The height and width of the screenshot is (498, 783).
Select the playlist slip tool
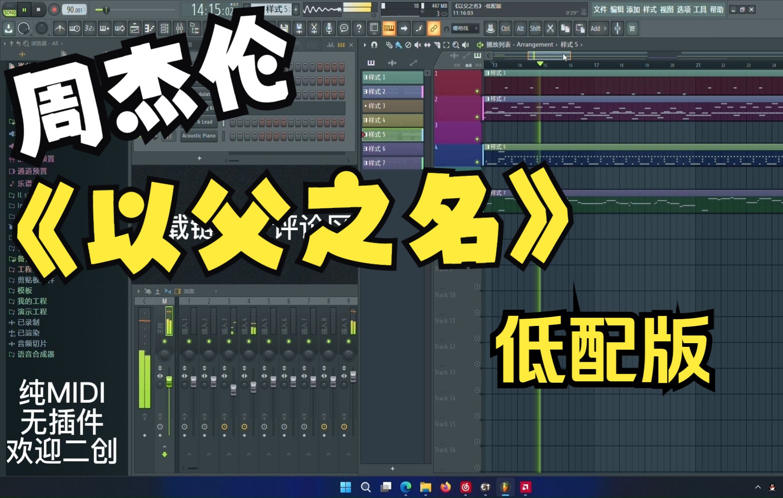[427, 45]
